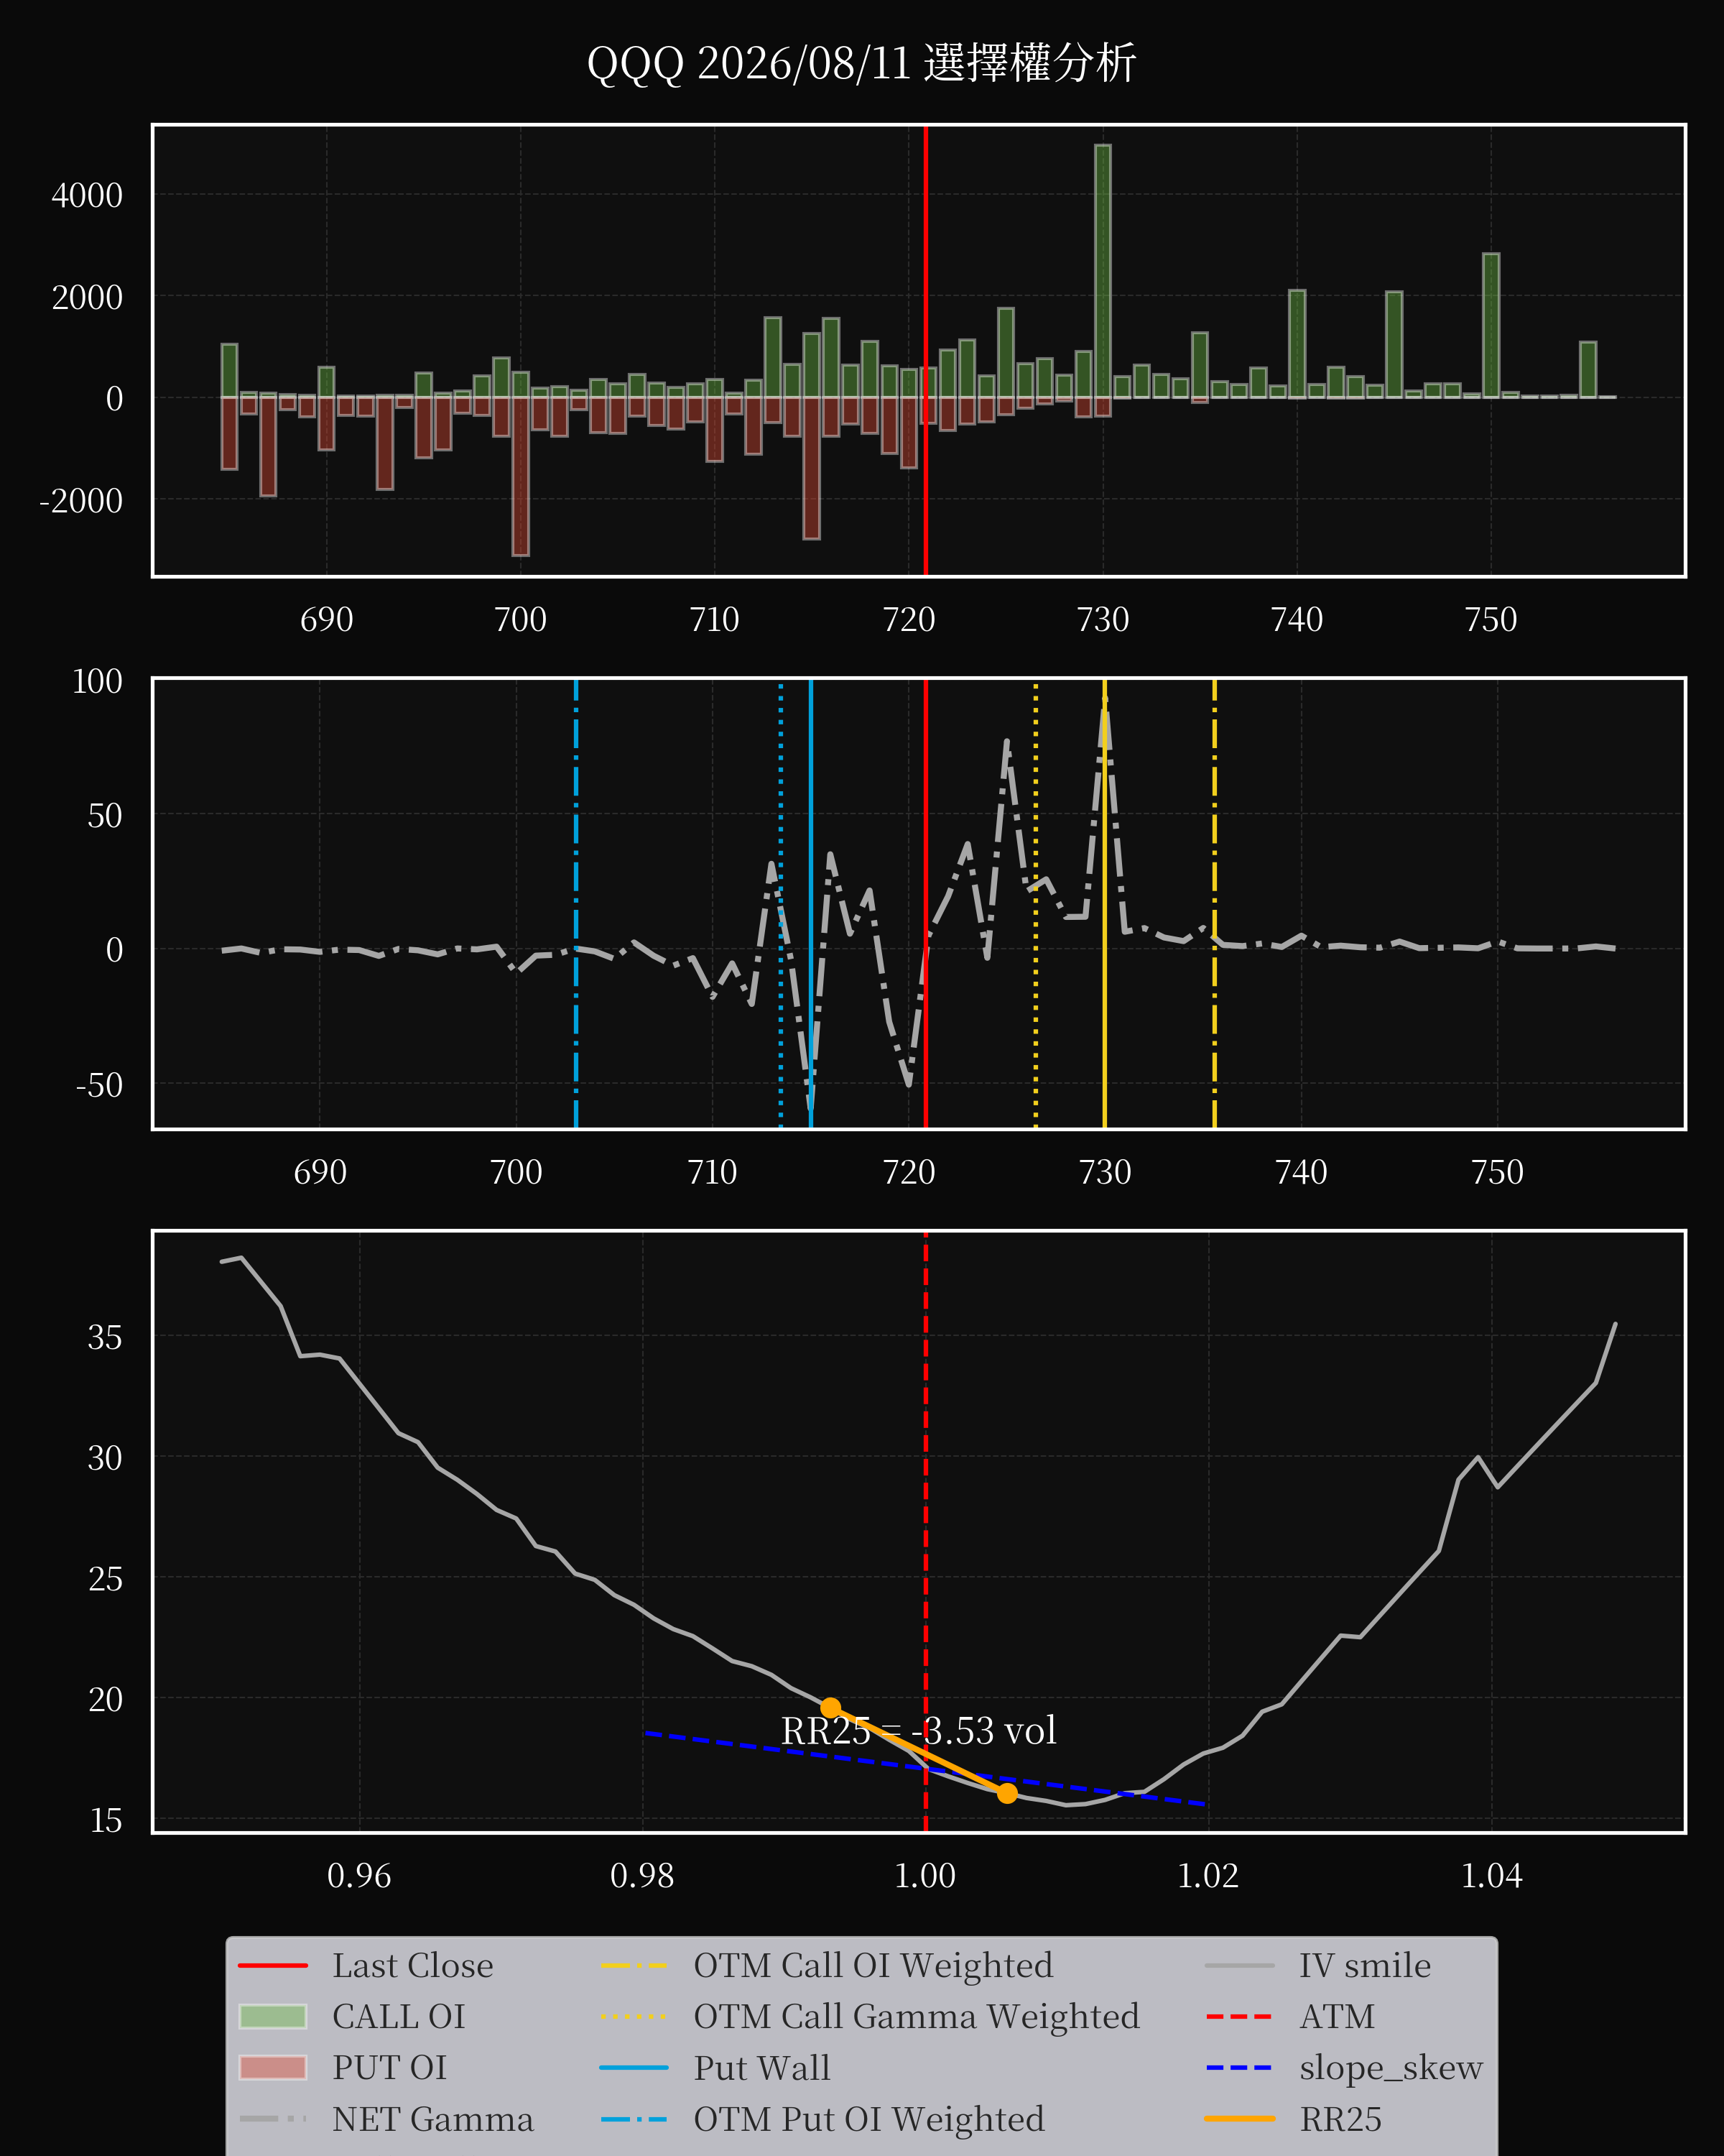Click the "750" strike label under the net gamma chart
The height and width of the screenshot is (2156, 1724).
[1497, 1172]
